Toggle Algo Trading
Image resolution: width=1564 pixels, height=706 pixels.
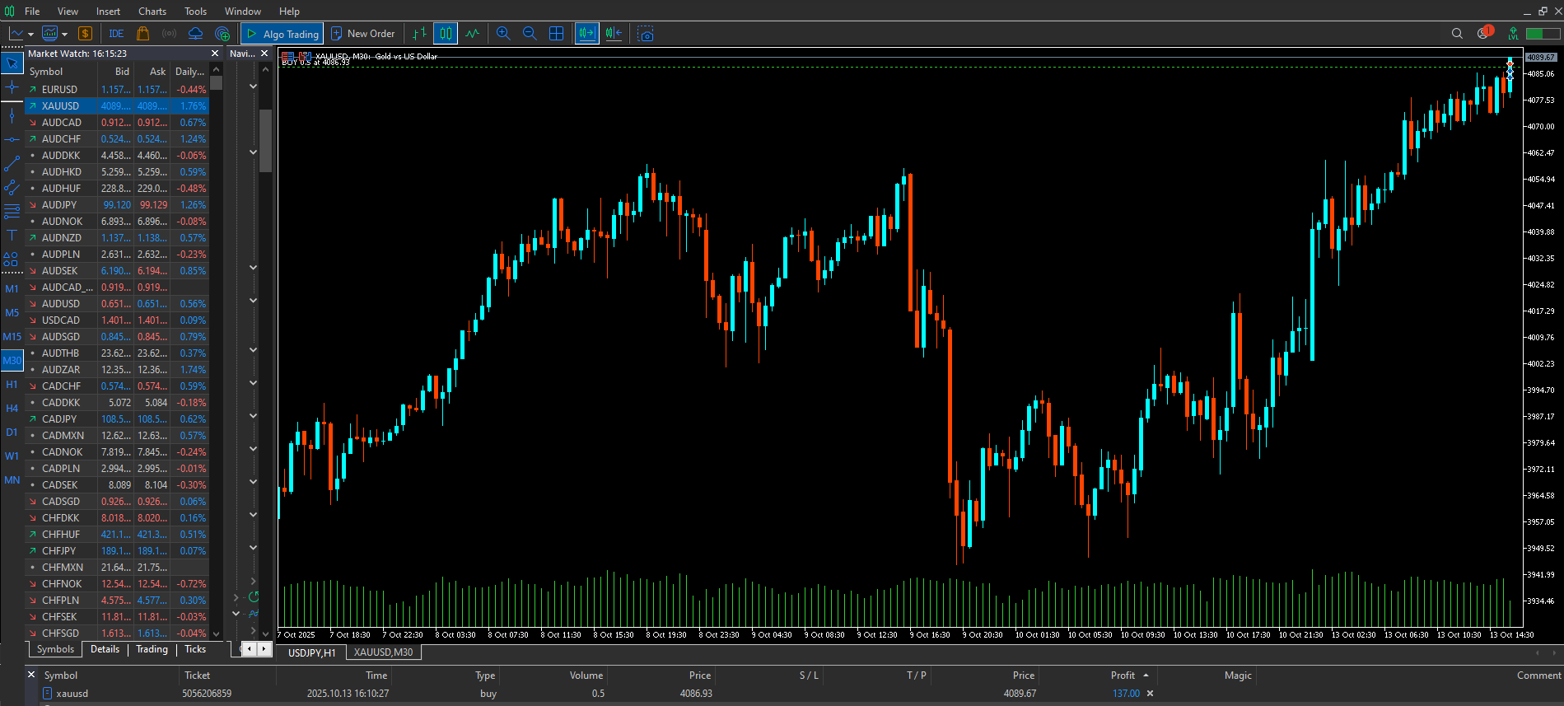282,34
